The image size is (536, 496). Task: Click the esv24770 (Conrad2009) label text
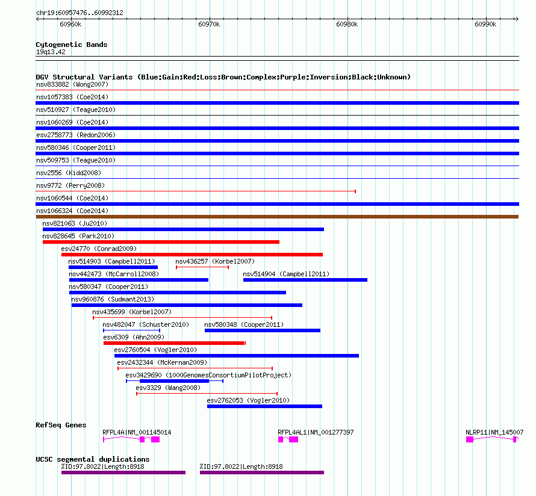coord(99,249)
